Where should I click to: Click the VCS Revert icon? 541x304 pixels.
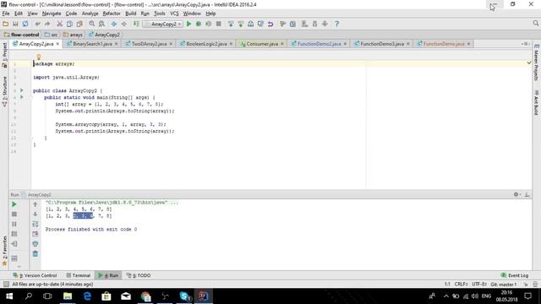pyautogui.click(x=270, y=24)
